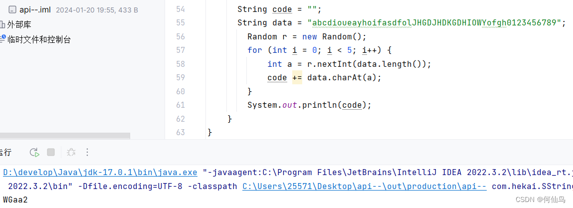Click line number 58 in gutter
Image resolution: width=573 pixels, height=208 pixels.
(x=181, y=64)
